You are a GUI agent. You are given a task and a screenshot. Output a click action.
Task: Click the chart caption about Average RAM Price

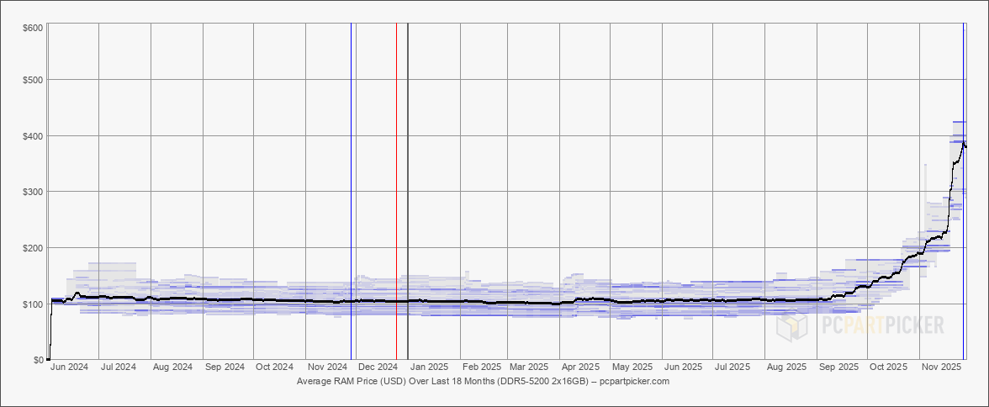[483, 381]
